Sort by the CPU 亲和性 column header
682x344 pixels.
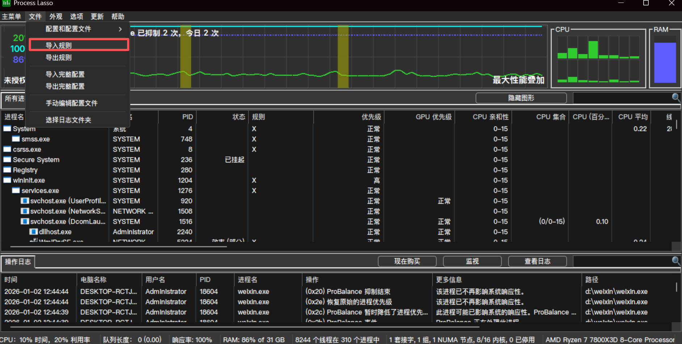(x=490, y=117)
